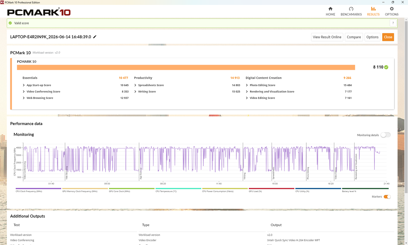Click the Valid score check icon in banner
Image resolution: width=408 pixels, height=245 pixels.
pyautogui.click(x=10, y=23)
